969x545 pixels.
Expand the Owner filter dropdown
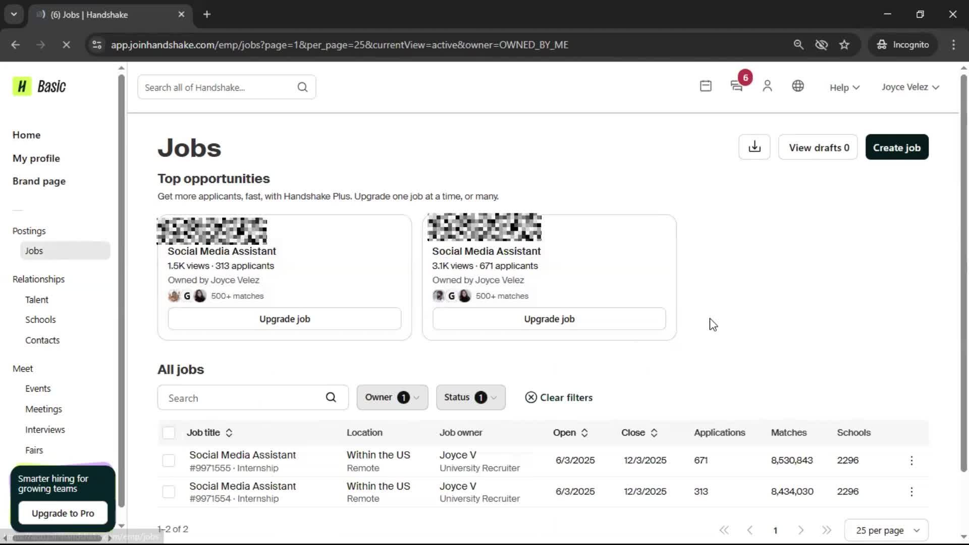pyautogui.click(x=392, y=398)
